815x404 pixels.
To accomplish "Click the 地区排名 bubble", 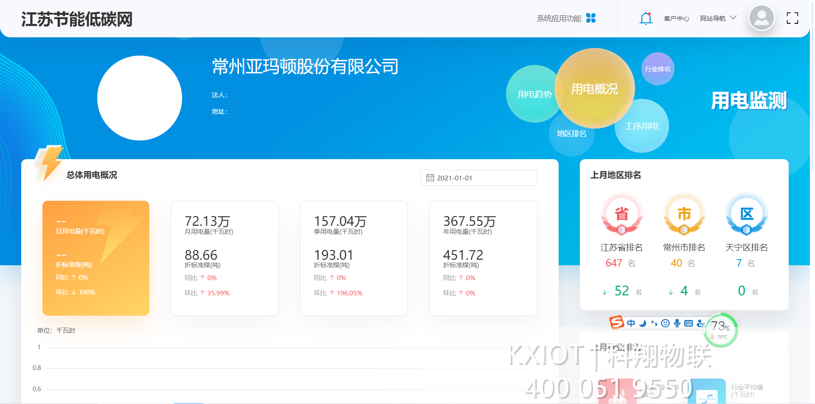I will pos(571,134).
